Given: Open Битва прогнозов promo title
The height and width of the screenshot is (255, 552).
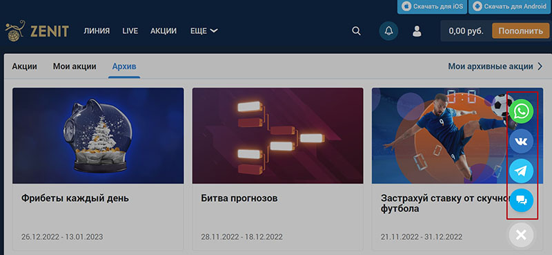Looking at the screenshot, I should pos(239,198).
